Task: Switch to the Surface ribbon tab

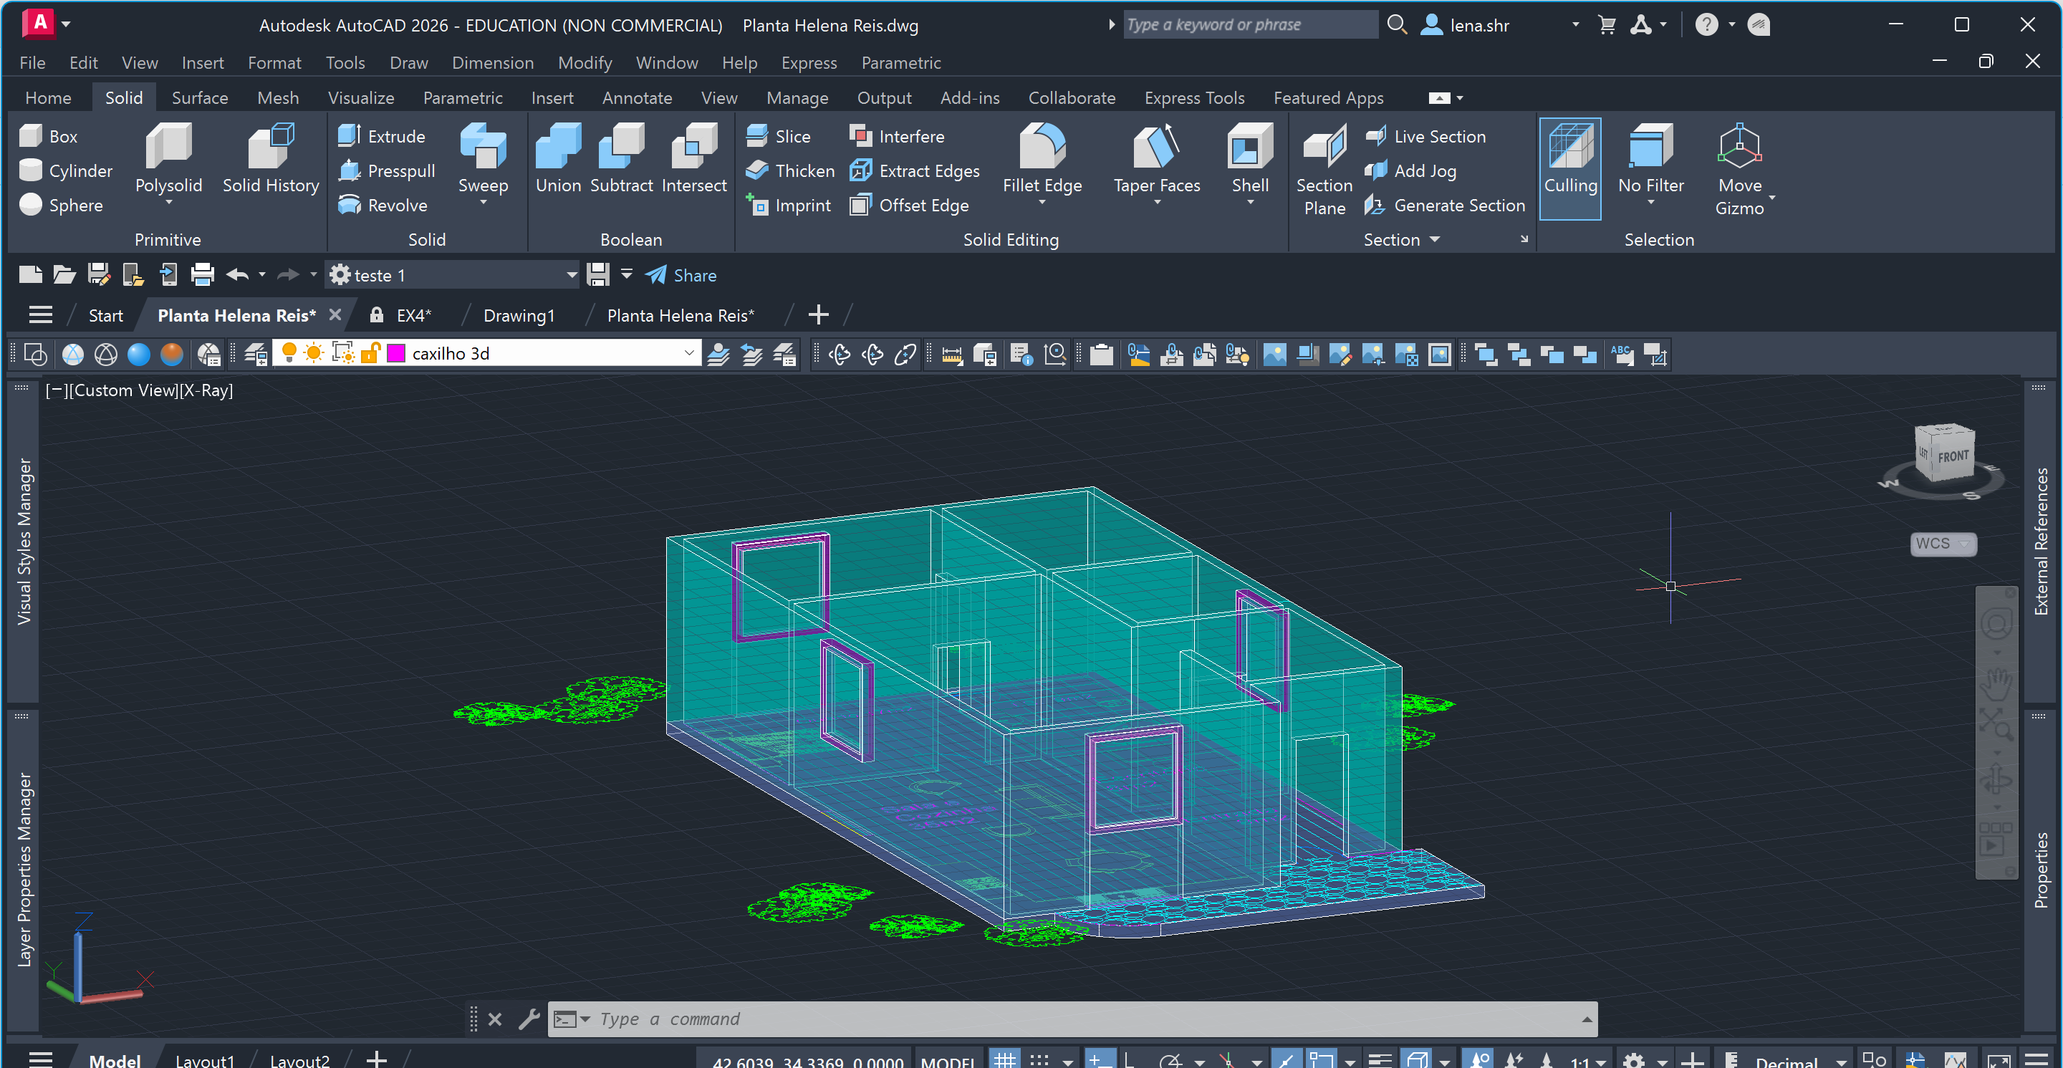Action: (x=199, y=97)
